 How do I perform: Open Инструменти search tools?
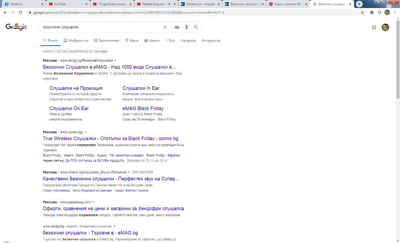click(211, 40)
